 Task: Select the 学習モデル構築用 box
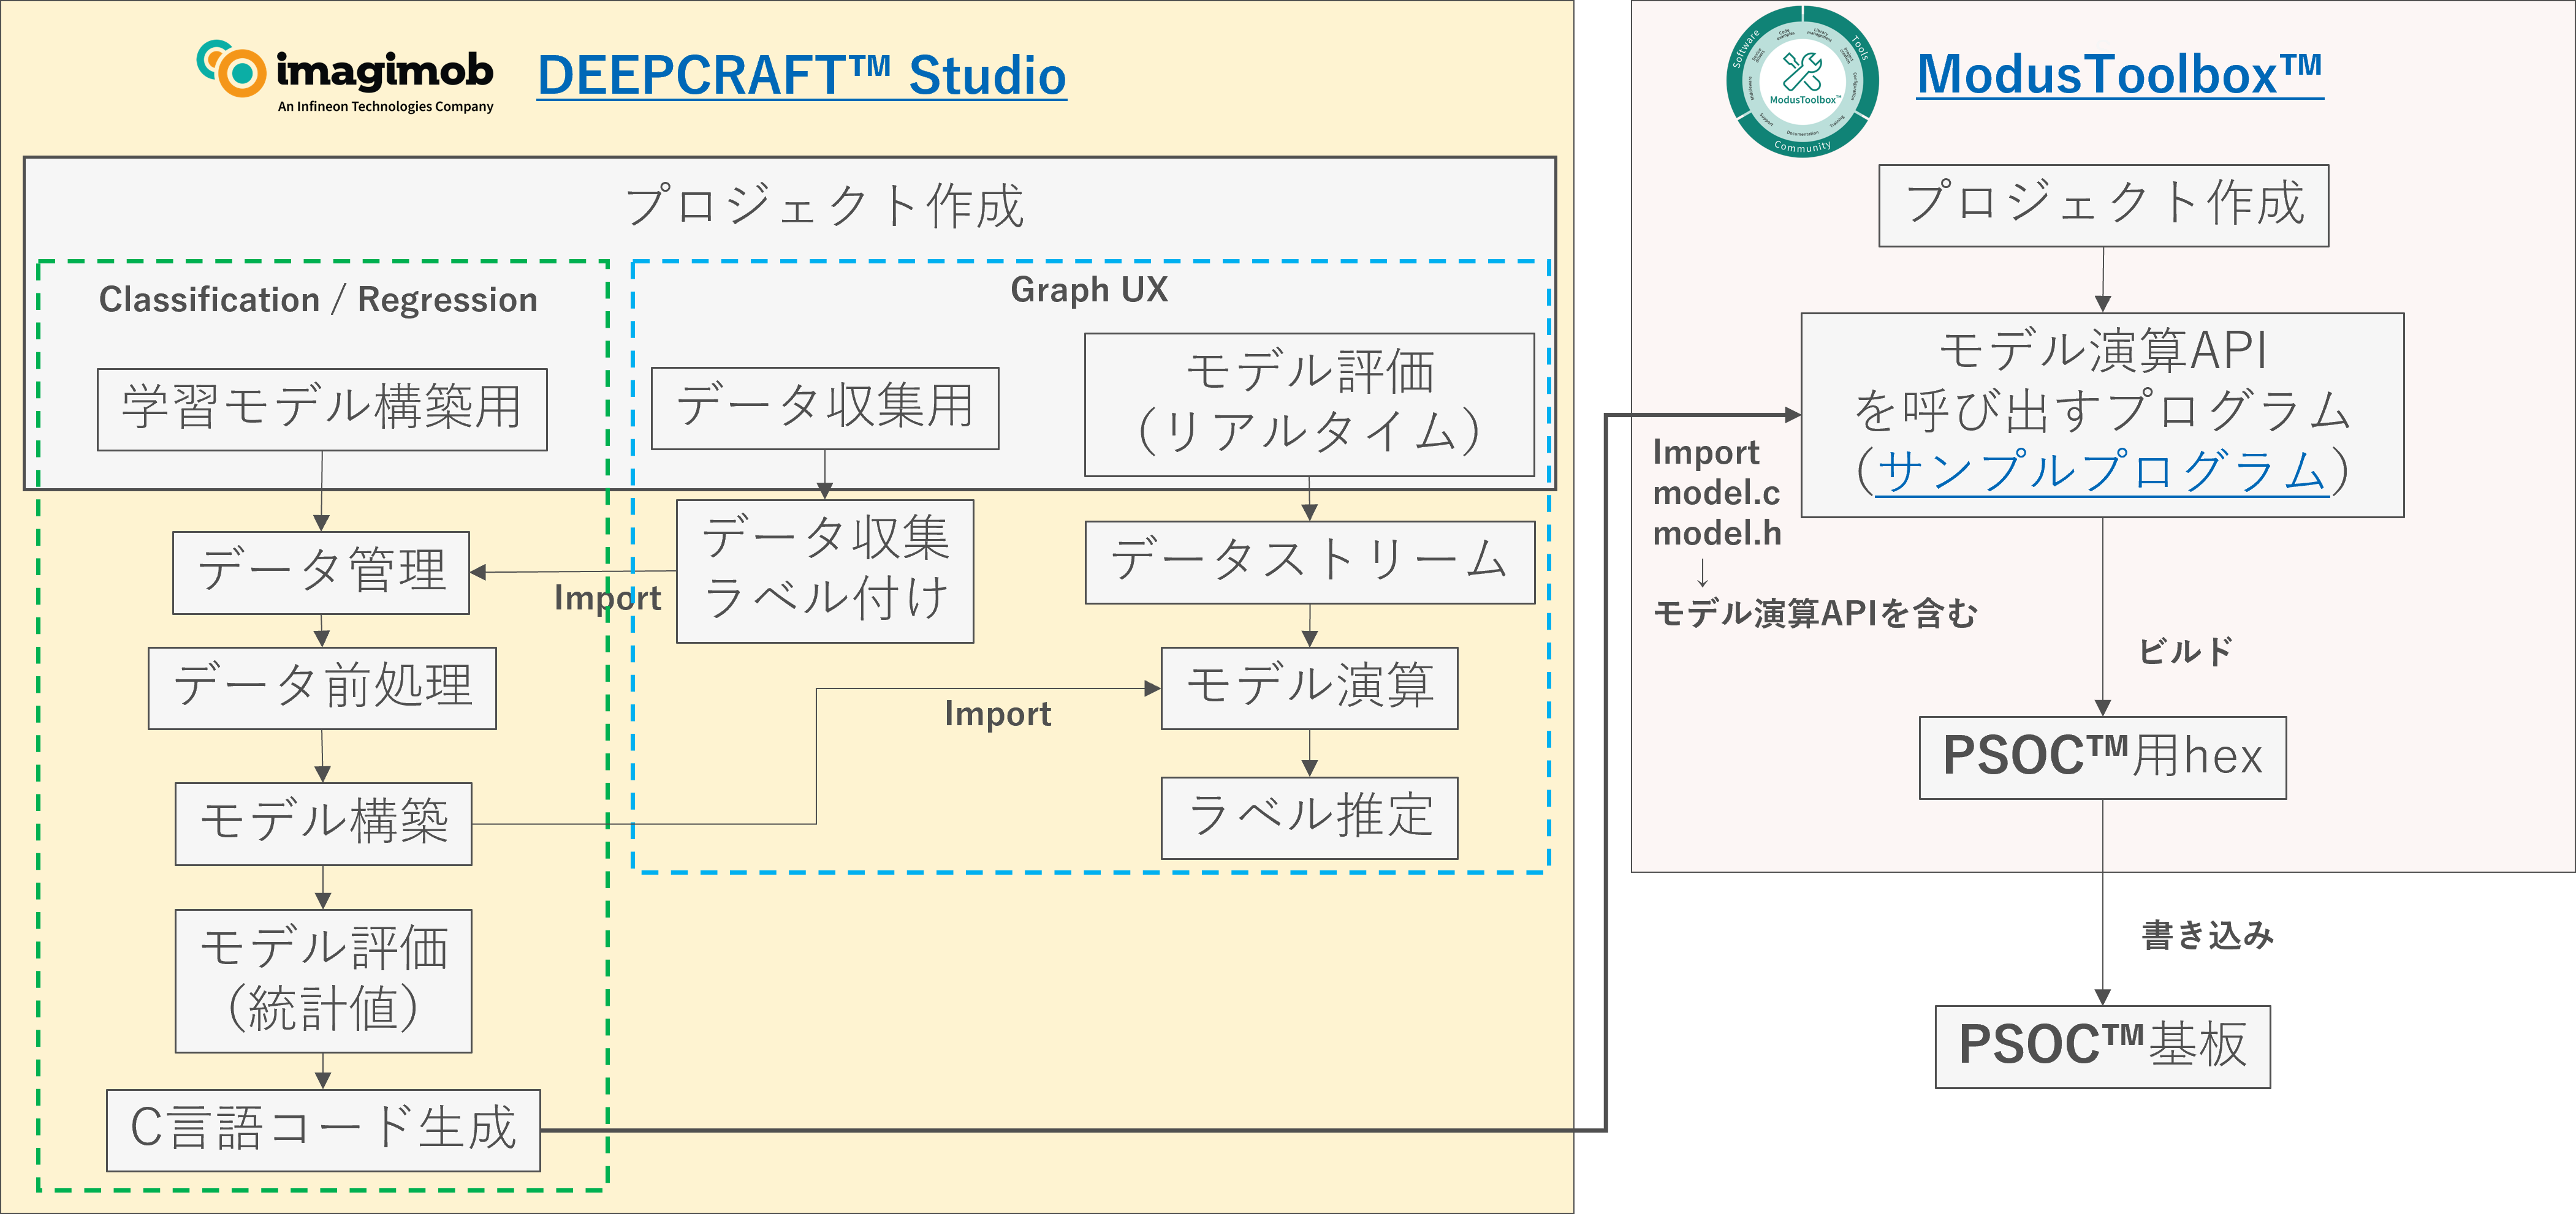tap(322, 410)
